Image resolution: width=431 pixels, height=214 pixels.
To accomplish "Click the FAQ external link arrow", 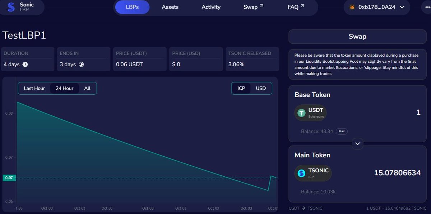I will 302,6.
